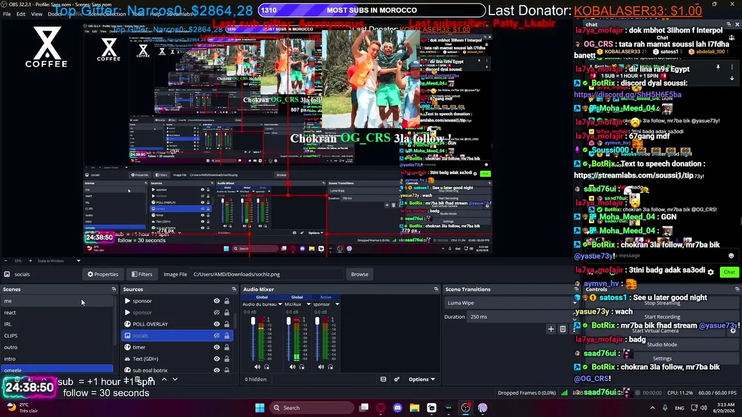The height and width of the screenshot is (417, 742).
Task: Select the Text (GDI+) source row
Action: pyautogui.click(x=177, y=359)
